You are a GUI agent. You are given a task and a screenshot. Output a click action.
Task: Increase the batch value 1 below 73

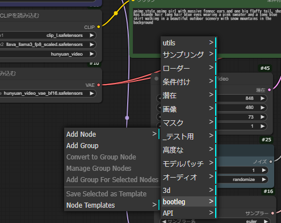(x=262, y=126)
